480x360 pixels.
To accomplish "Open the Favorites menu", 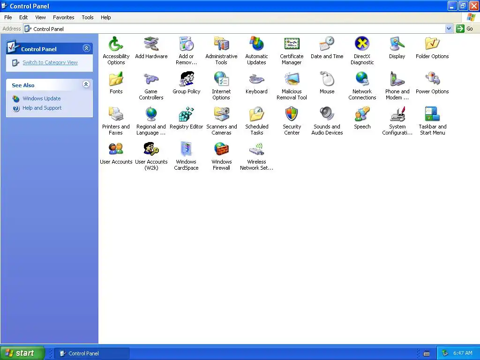I will pyautogui.click(x=64, y=17).
